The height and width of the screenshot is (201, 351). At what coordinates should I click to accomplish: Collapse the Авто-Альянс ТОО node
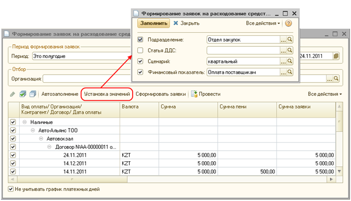point(33,130)
